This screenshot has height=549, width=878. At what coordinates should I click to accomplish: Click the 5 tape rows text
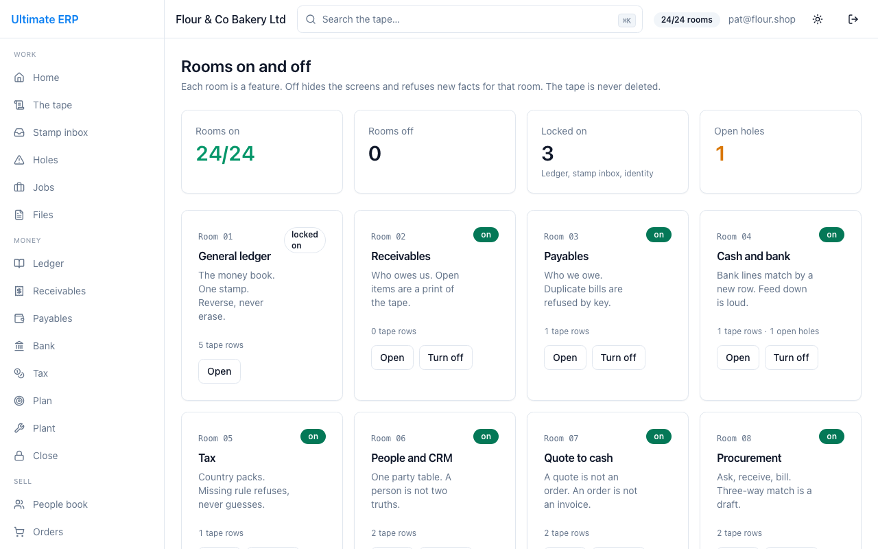[221, 345]
